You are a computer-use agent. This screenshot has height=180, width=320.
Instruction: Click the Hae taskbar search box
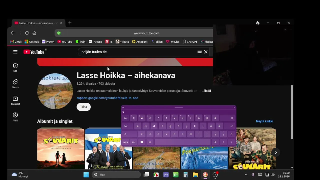click(x=116, y=175)
